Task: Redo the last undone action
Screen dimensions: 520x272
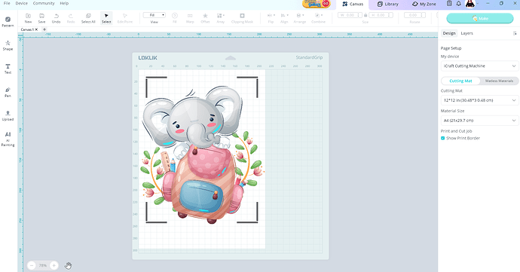Action: coord(71,18)
